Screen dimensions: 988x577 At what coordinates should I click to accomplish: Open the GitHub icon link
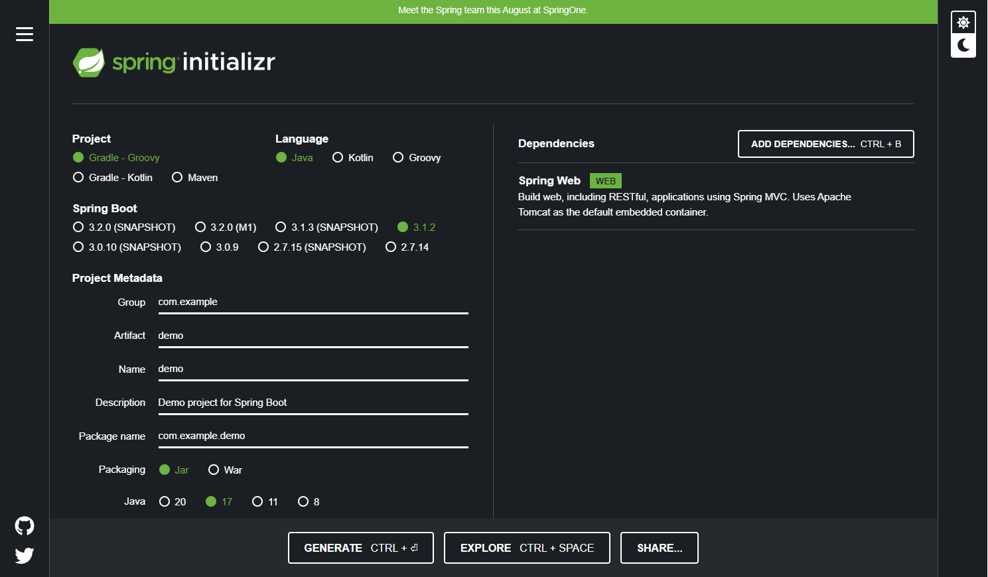click(x=25, y=526)
